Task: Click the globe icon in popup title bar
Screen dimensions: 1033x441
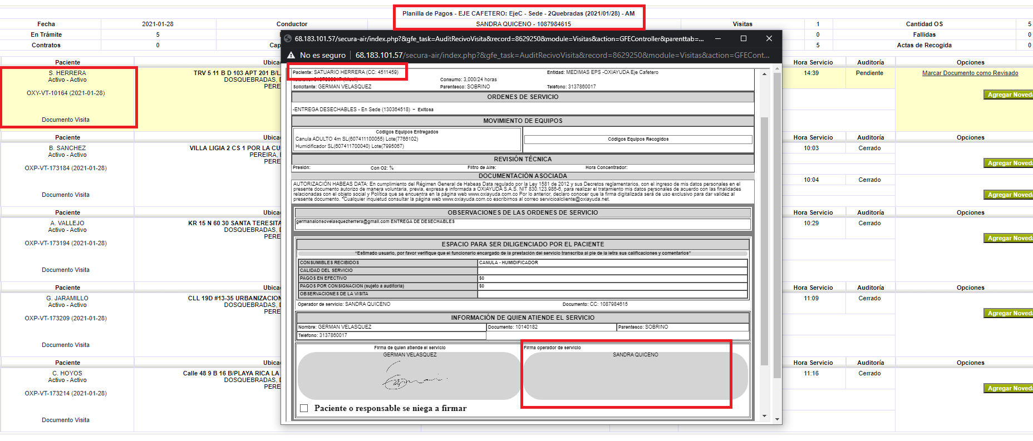Action: coord(288,39)
